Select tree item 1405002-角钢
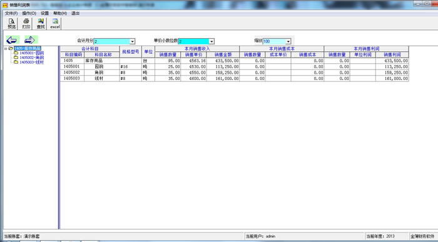This screenshot has width=438, height=242. (x=31, y=58)
